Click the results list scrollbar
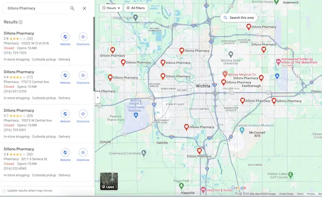 (x=94, y=54)
